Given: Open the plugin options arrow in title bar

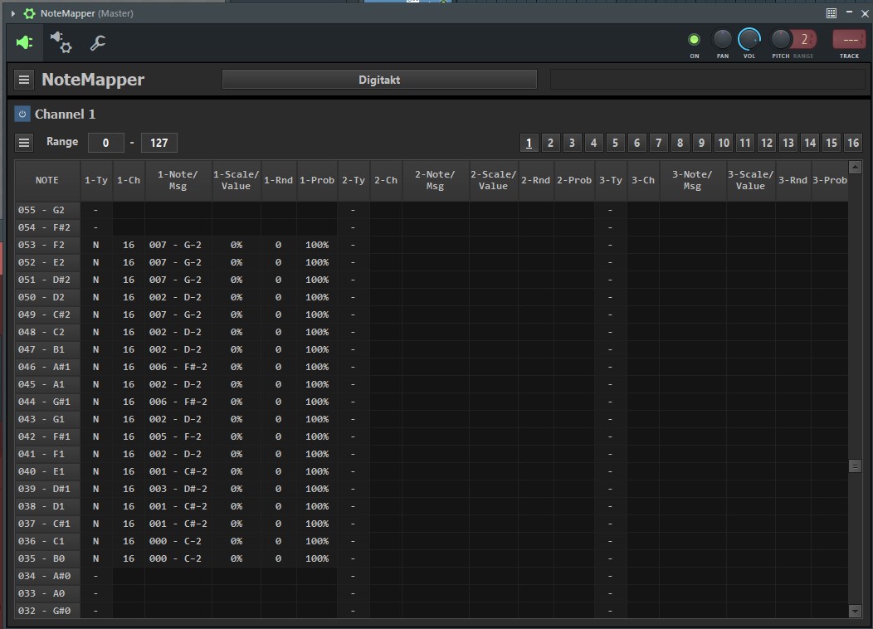Looking at the screenshot, I should pyautogui.click(x=13, y=13).
